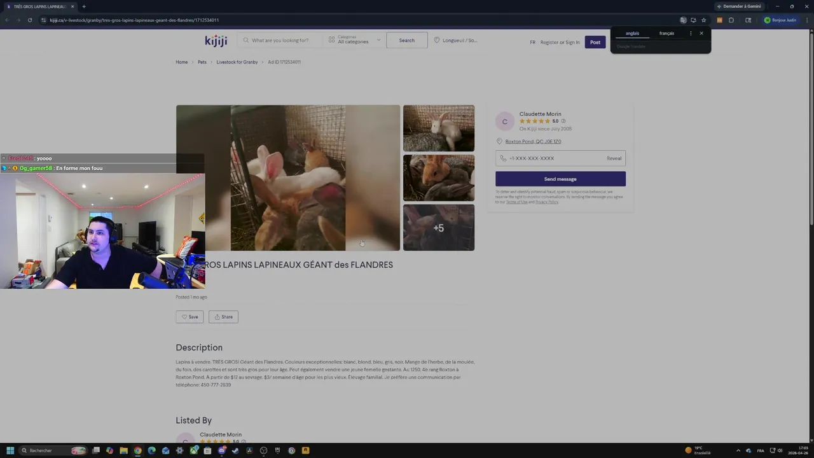Image resolution: width=814 pixels, height=458 pixels.
Task: Switch translation to français tab
Action: (666, 33)
